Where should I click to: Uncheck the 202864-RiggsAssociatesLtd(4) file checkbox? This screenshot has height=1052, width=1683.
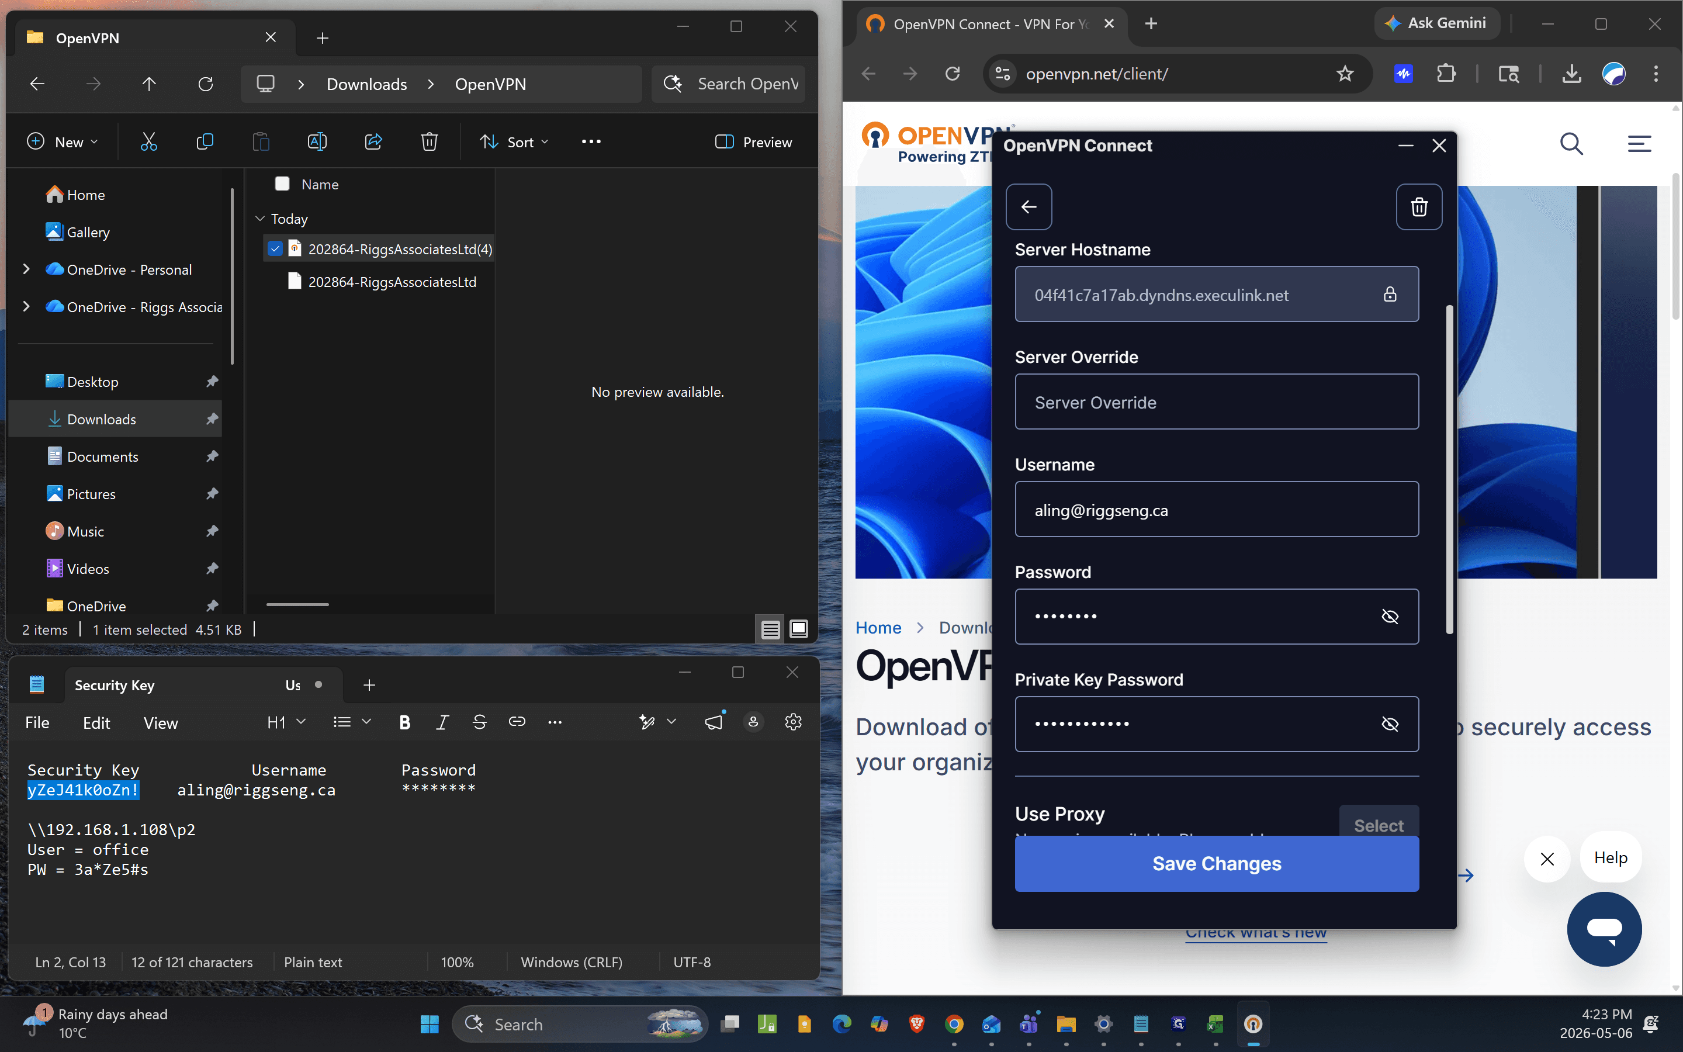(275, 249)
